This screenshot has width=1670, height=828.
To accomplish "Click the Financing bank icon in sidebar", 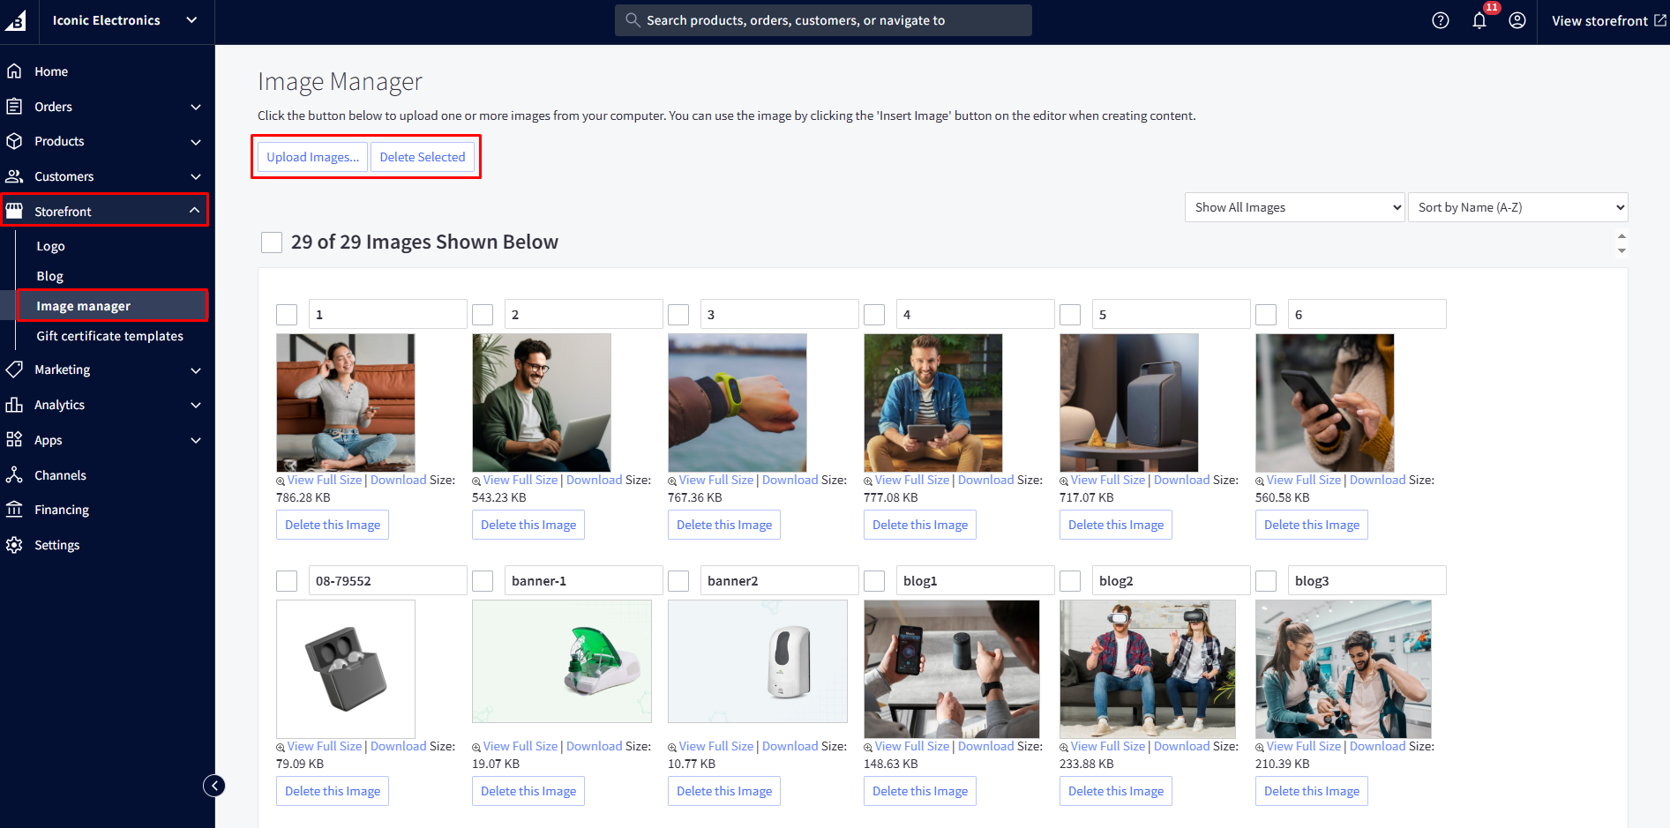I will pyautogui.click(x=14, y=510).
